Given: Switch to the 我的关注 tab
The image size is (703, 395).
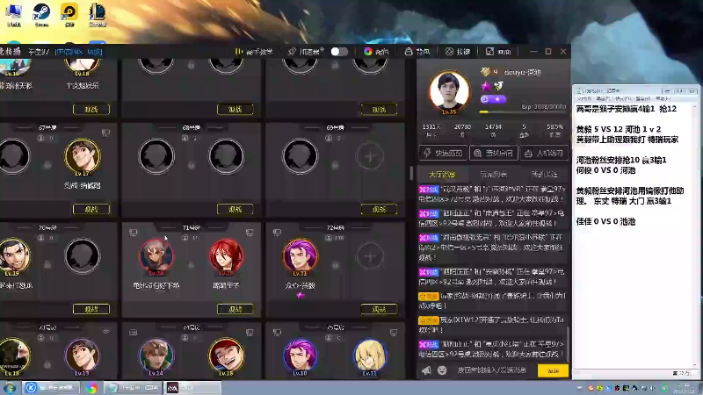Looking at the screenshot, I should pyautogui.click(x=544, y=174).
